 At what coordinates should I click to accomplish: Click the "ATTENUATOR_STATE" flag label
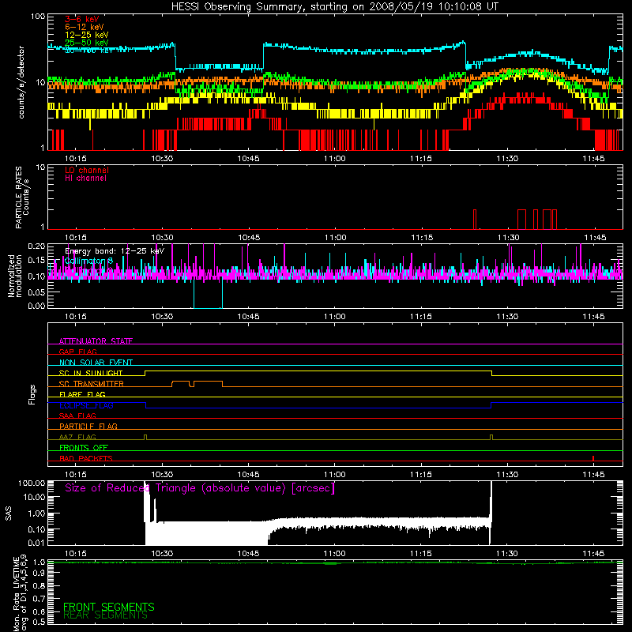coord(96,341)
